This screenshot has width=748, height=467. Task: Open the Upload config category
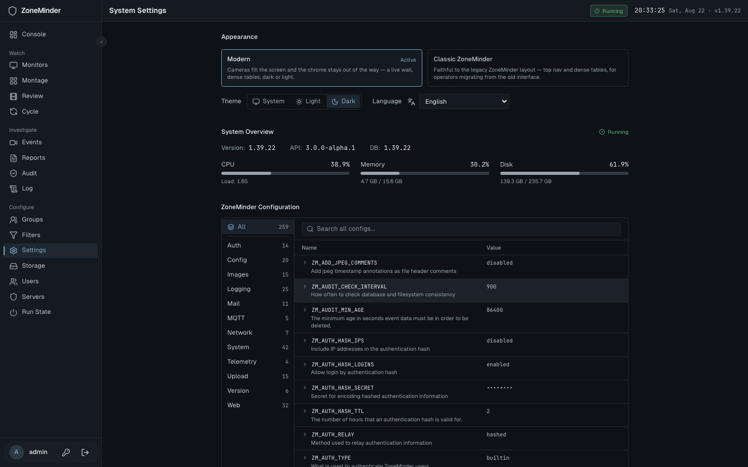(258, 376)
